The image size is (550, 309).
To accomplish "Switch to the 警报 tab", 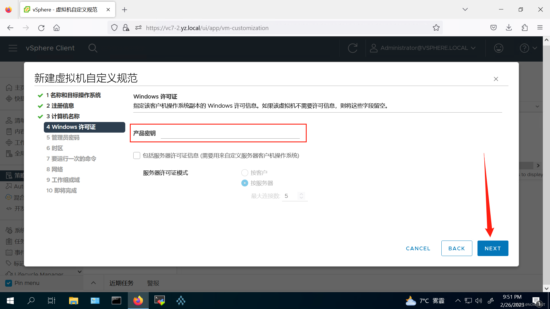I will 153,283.
